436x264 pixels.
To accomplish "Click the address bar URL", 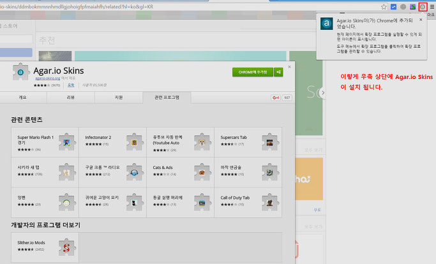I will tap(77, 6).
